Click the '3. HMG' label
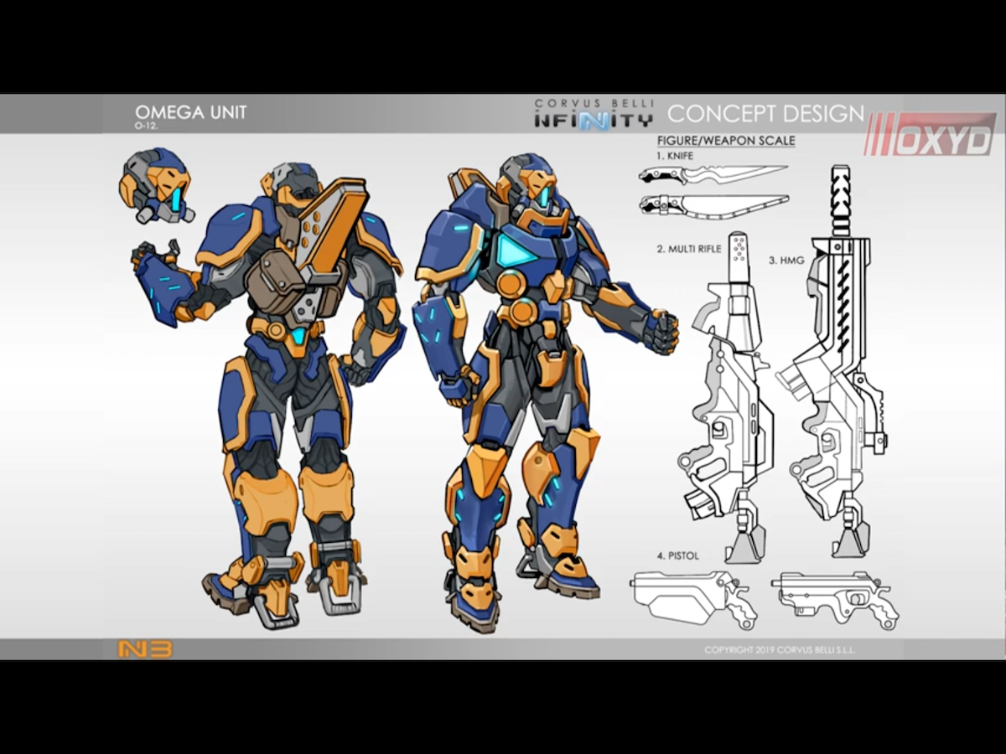This screenshot has height=754, width=1006. (786, 261)
